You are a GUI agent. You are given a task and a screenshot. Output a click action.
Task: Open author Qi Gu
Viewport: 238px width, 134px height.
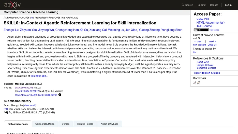pos(84,30)
